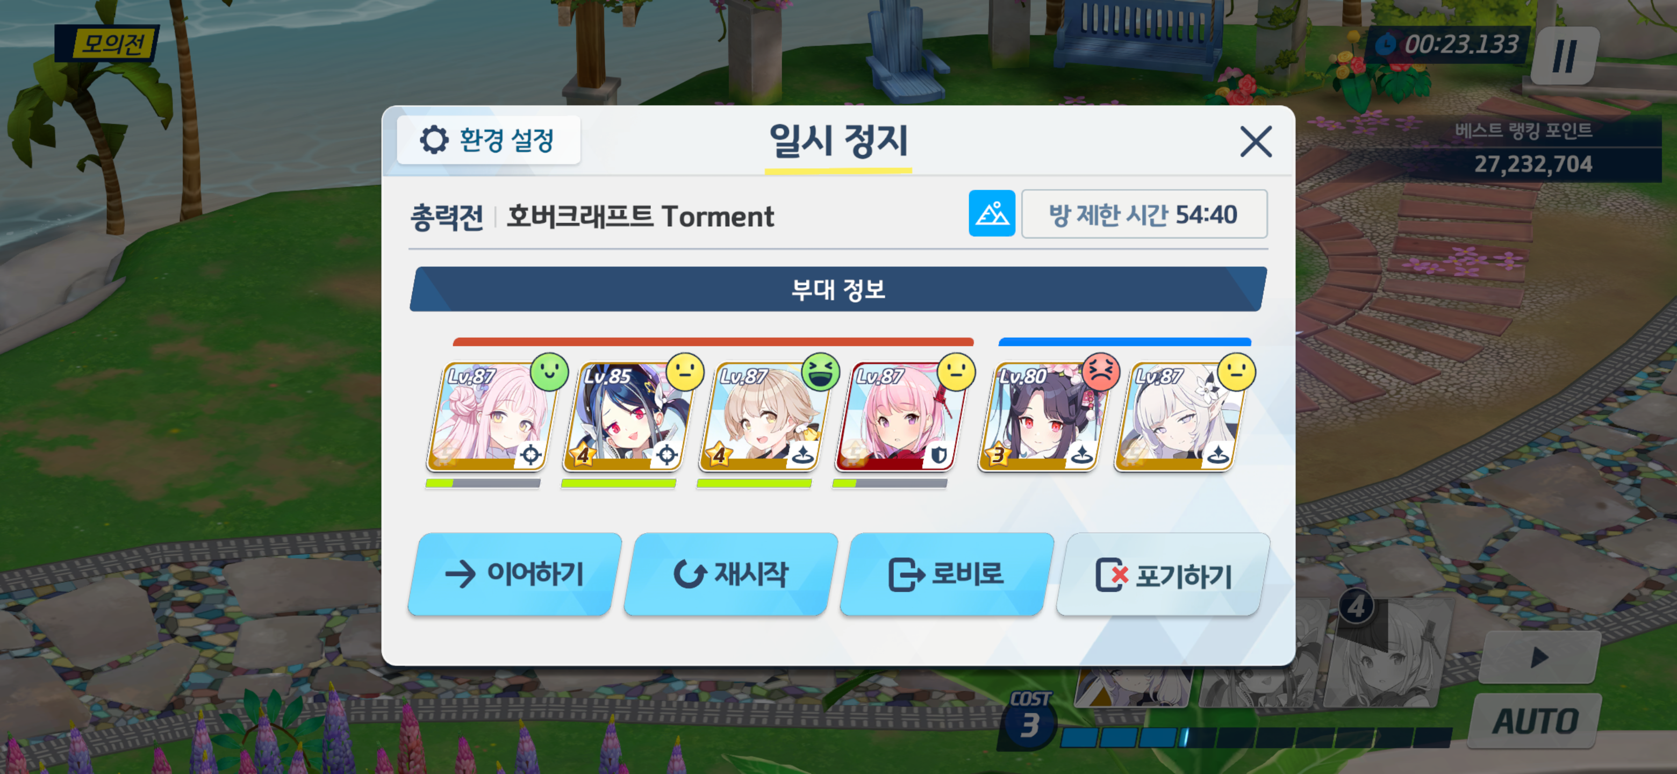Select the 부대 정보 header bar
The image size is (1677, 774).
point(838,289)
